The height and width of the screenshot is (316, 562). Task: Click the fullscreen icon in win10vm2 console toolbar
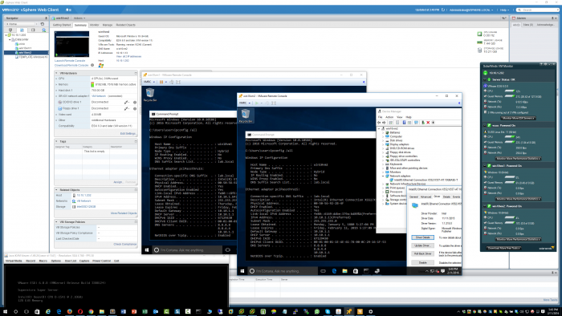[274, 103]
